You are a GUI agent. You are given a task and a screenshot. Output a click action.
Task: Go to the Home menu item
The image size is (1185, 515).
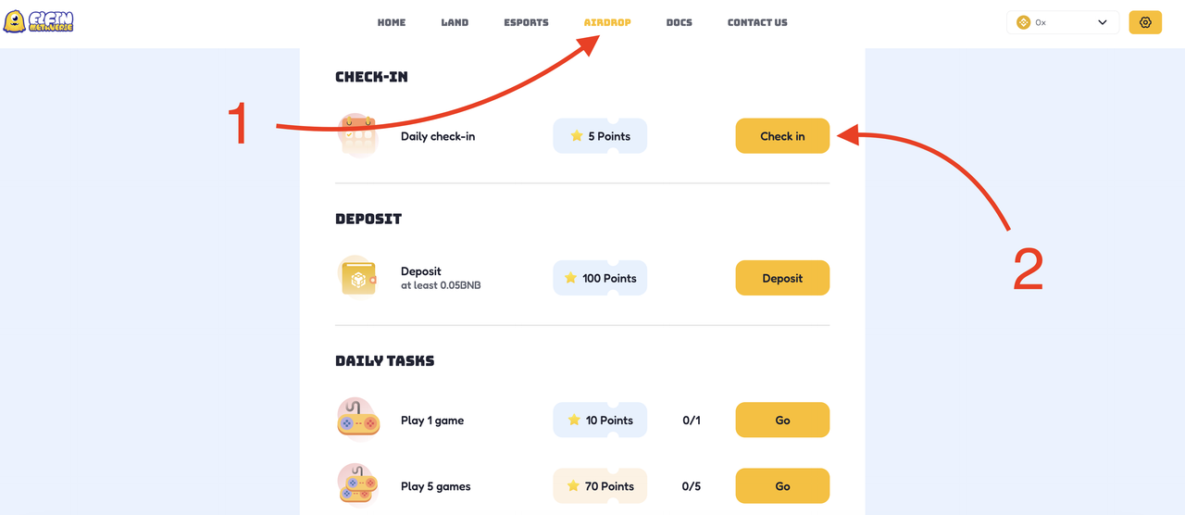[392, 22]
